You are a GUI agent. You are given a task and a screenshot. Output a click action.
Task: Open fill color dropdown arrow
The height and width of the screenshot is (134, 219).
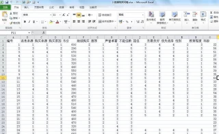[54, 22]
